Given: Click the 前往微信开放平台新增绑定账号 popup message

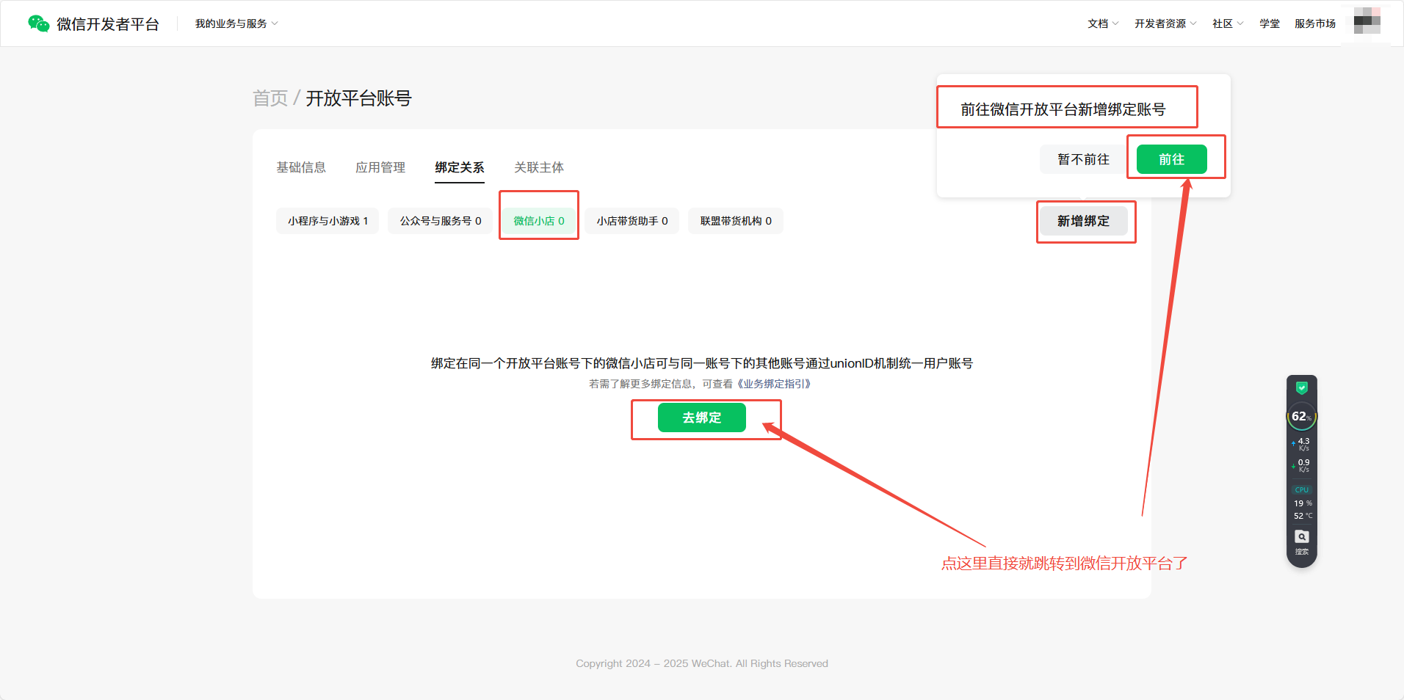Looking at the screenshot, I should pos(1063,109).
